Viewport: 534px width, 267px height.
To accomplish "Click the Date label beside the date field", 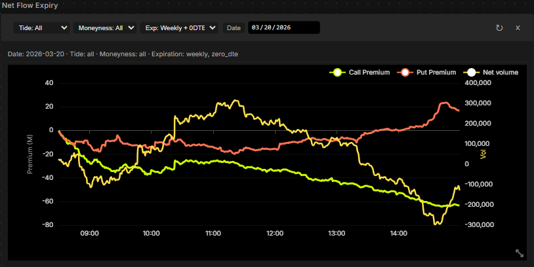I will tap(234, 27).
